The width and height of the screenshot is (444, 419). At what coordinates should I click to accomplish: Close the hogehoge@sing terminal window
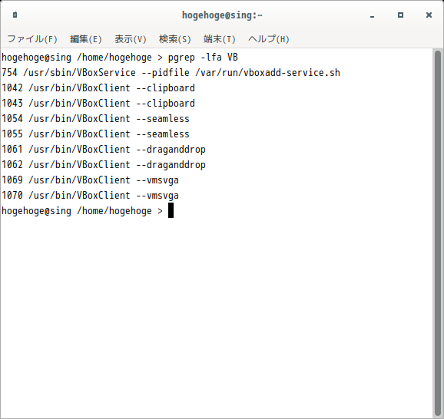(x=429, y=15)
